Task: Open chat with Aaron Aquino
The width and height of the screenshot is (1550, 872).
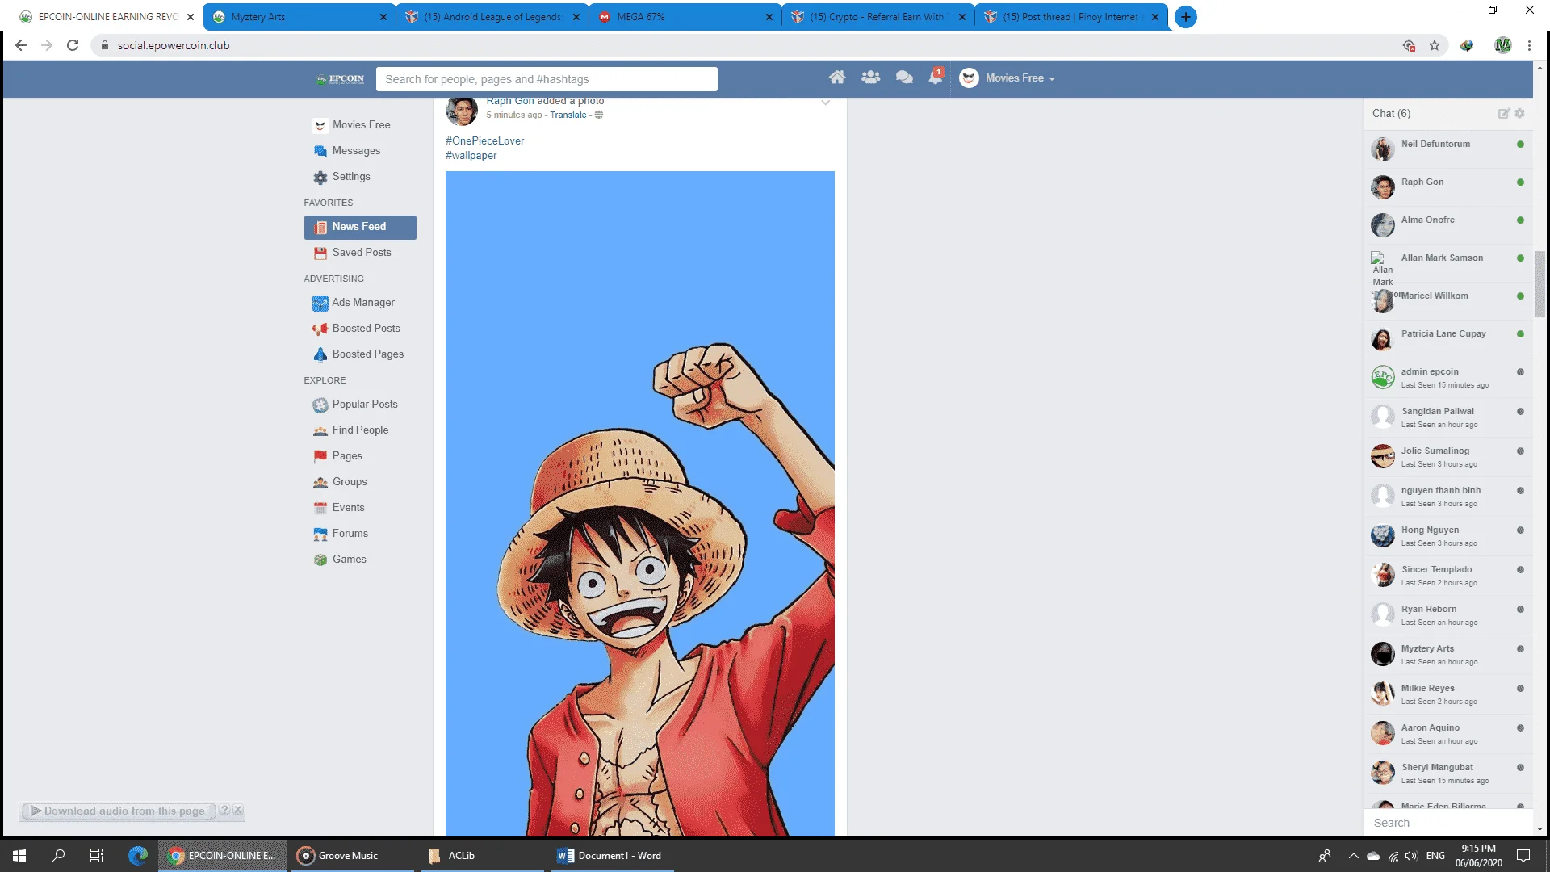Action: click(1448, 733)
